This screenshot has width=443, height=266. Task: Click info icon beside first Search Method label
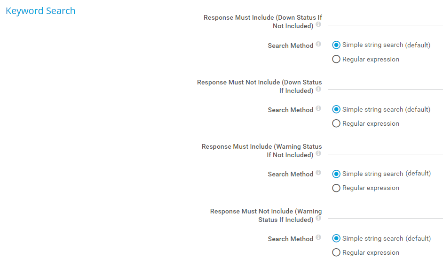coord(318,44)
